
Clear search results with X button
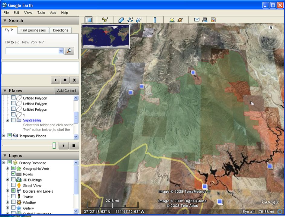tap(74, 80)
